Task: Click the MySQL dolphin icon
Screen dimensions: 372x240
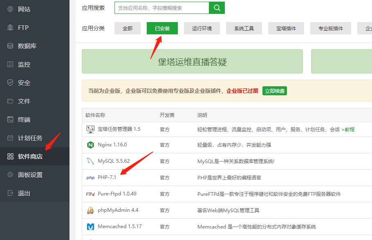Action: tap(90, 161)
